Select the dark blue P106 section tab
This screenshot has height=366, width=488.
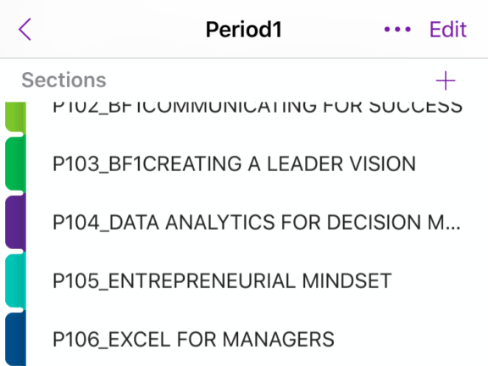point(15,339)
